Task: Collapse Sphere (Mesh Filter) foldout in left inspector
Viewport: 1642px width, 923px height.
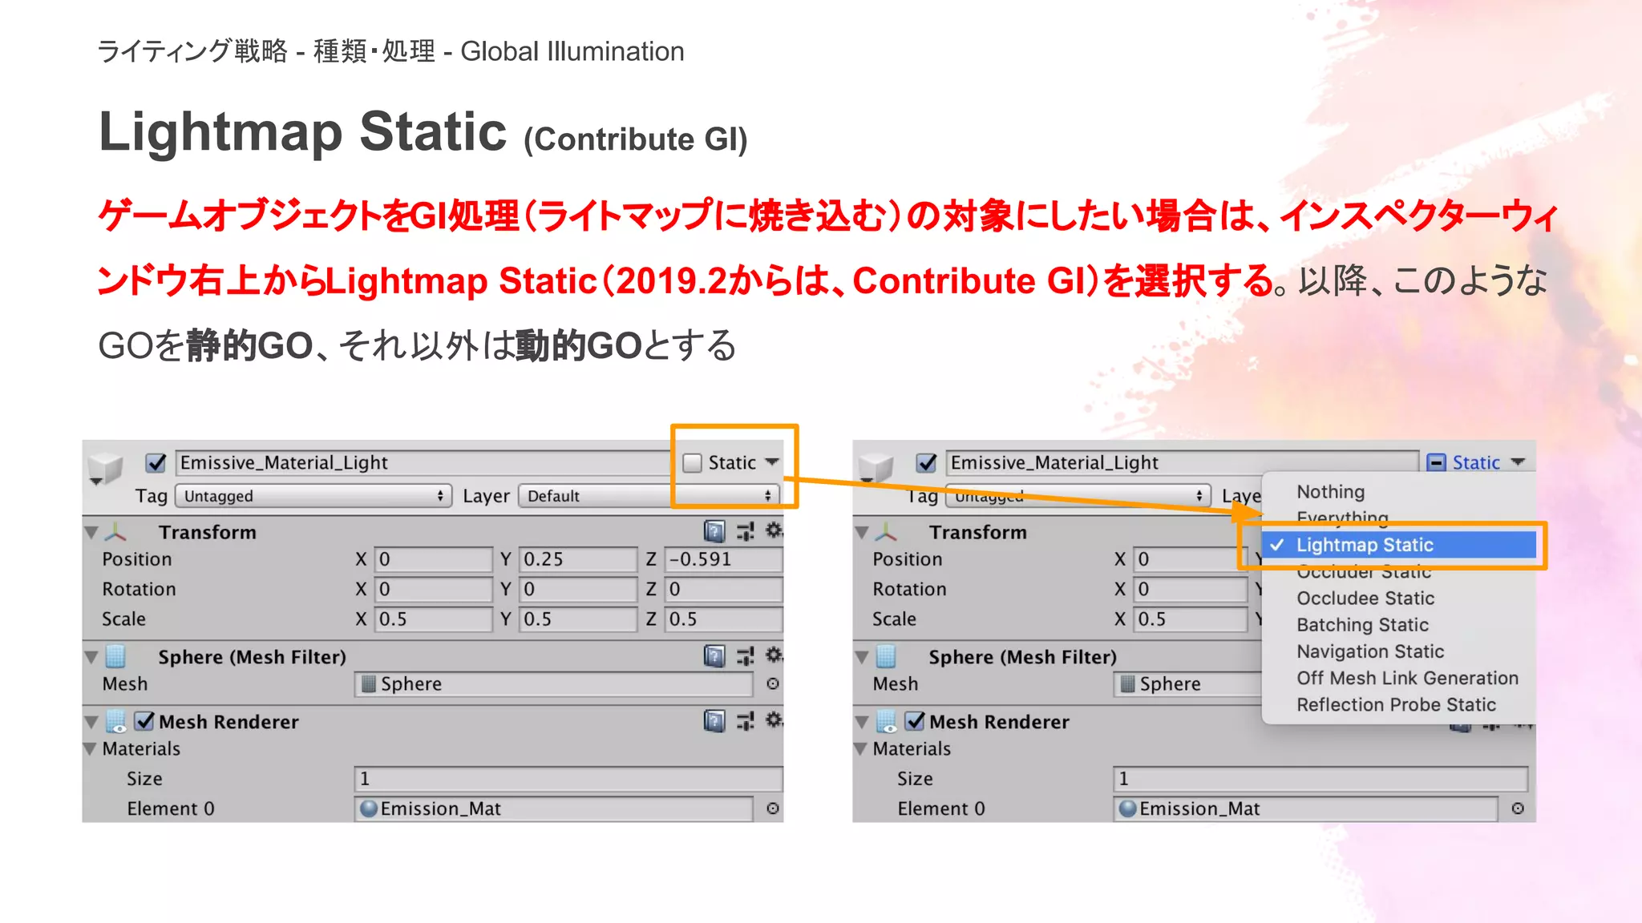Action: click(91, 657)
